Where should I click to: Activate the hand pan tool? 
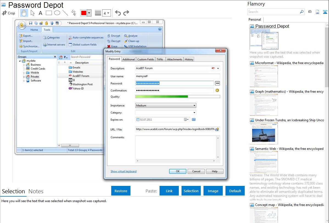pos(24,13)
